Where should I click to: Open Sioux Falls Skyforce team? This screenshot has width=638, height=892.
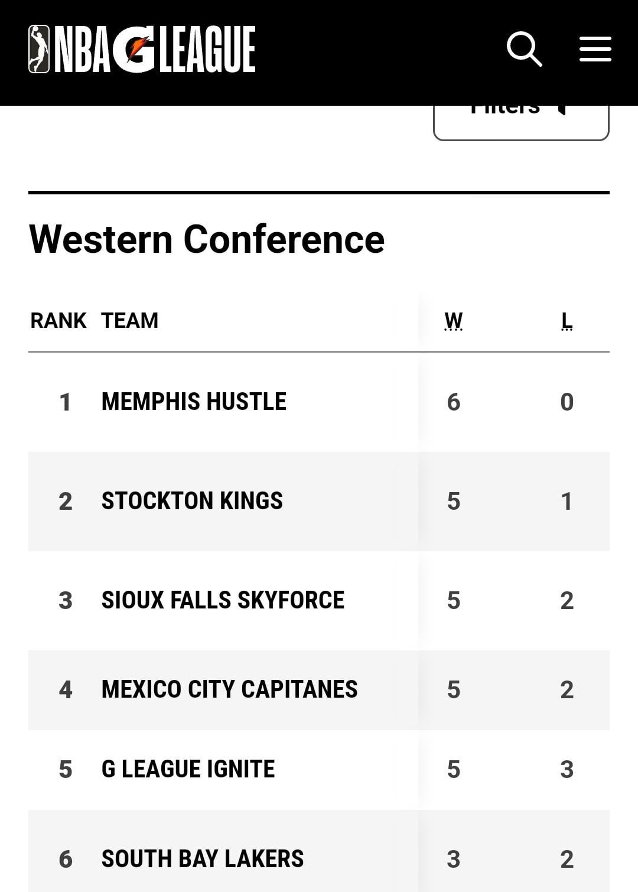point(223,600)
